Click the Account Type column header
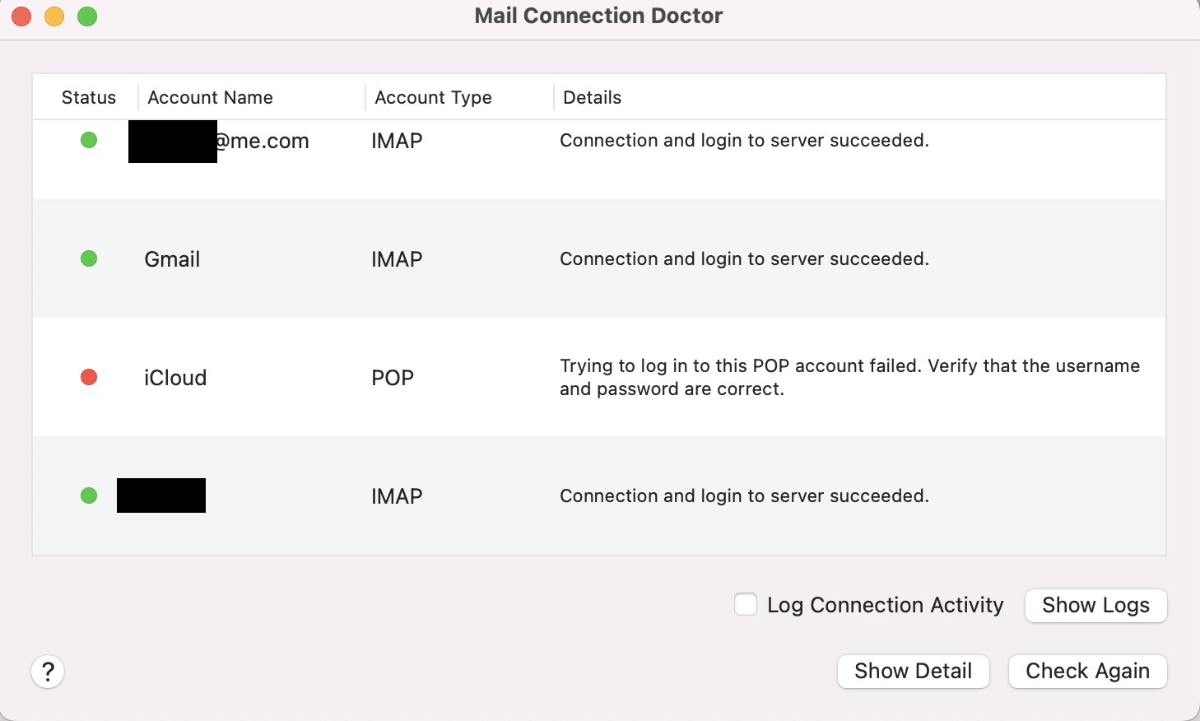This screenshot has width=1200, height=721. tap(433, 97)
